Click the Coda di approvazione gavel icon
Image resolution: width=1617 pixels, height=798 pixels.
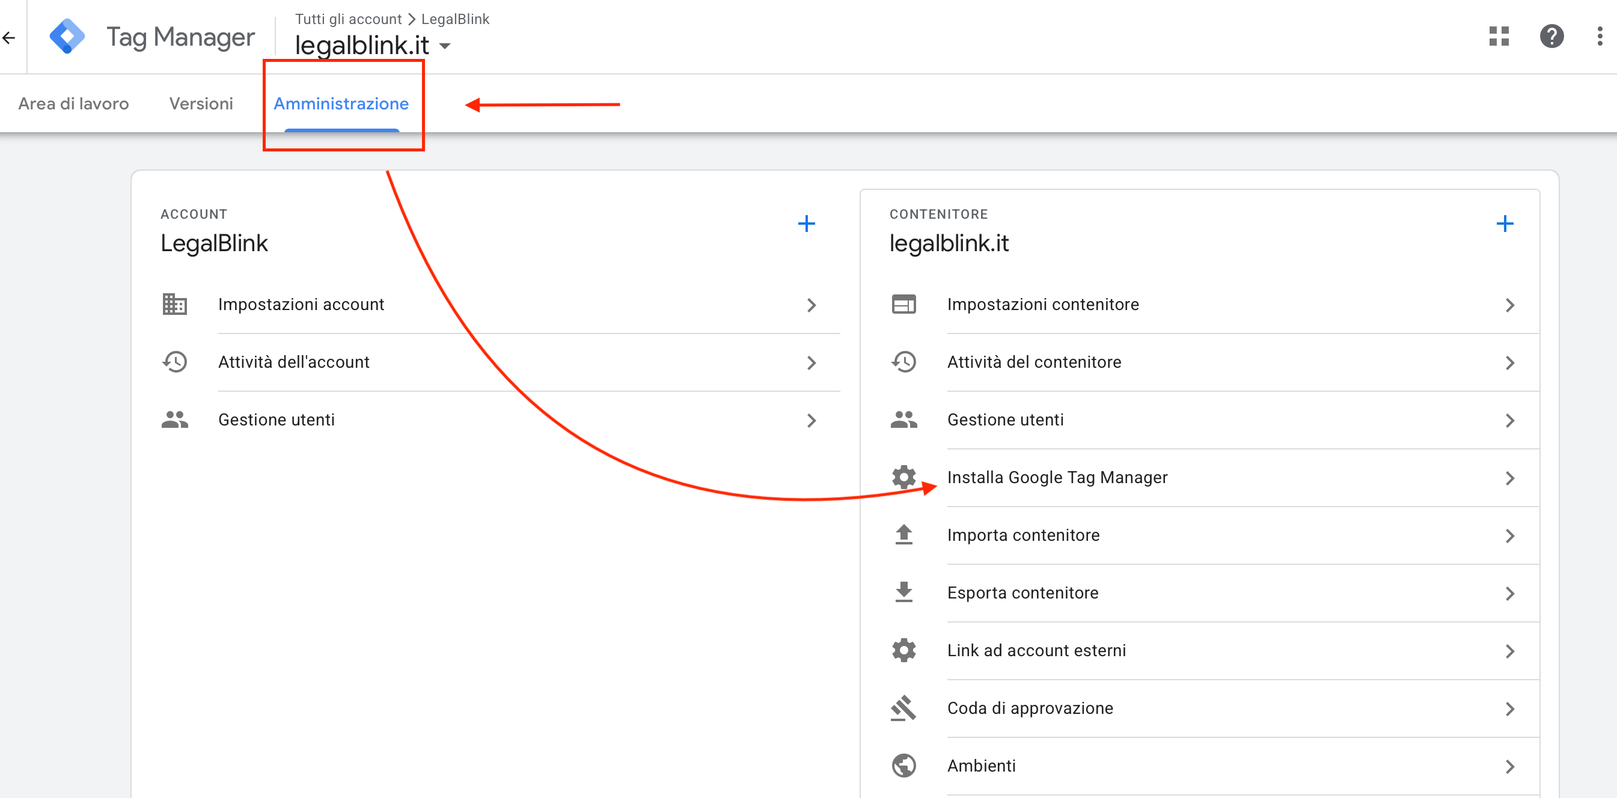pyautogui.click(x=904, y=708)
